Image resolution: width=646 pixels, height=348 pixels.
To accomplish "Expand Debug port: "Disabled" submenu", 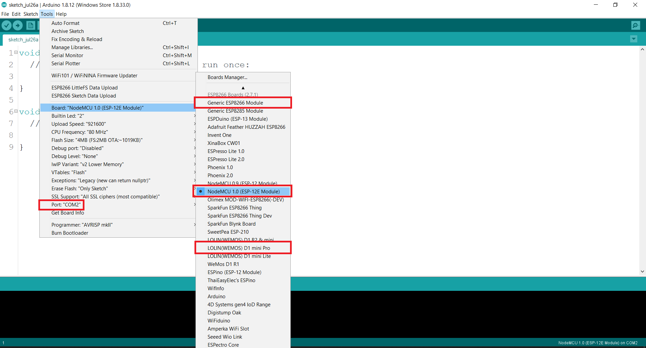I will tap(118, 148).
